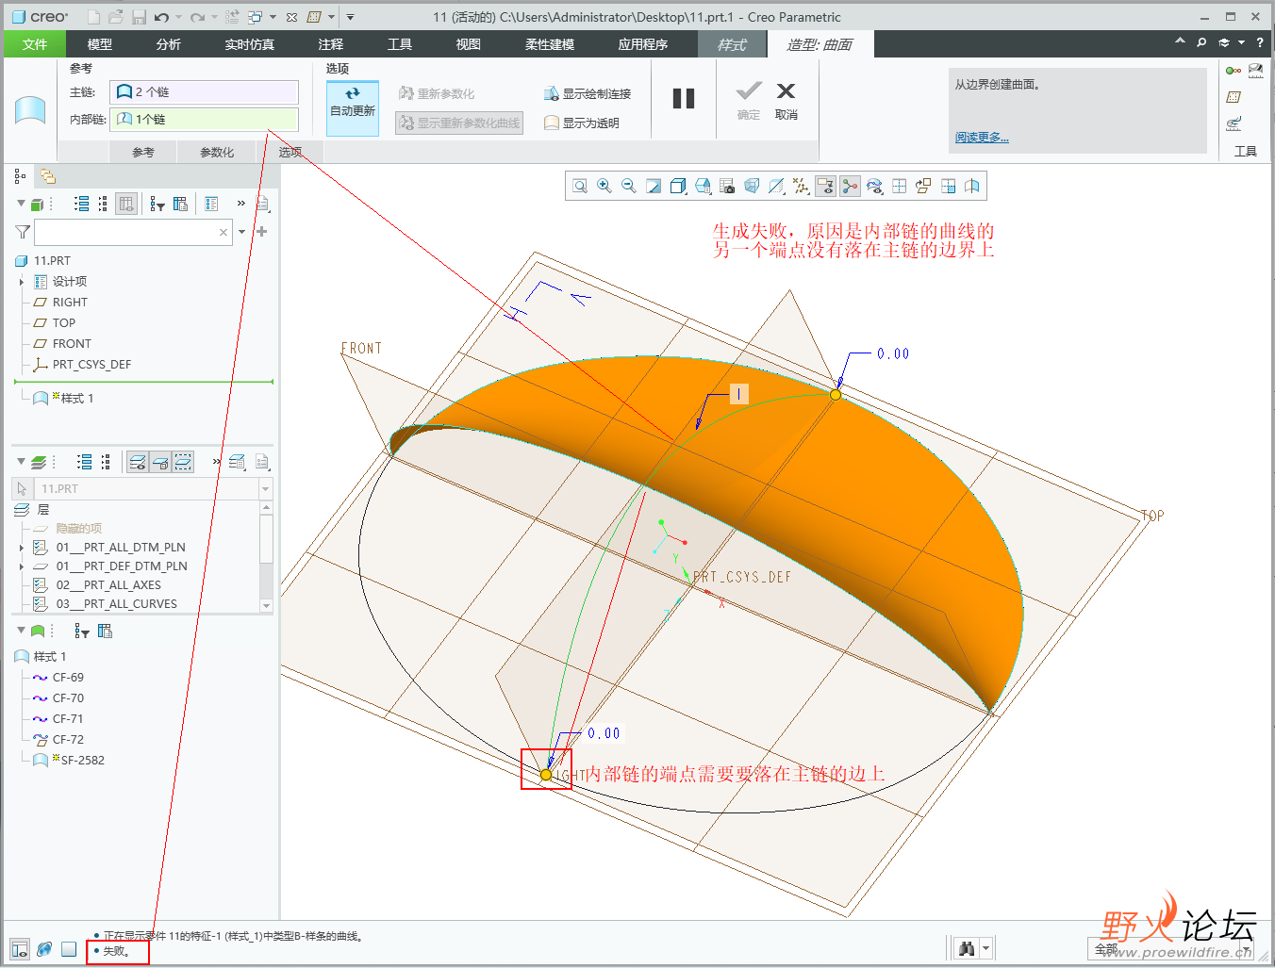Click the model tree search field
The height and width of the screenshot is (968, 1275).
click(x=133, y=232)
